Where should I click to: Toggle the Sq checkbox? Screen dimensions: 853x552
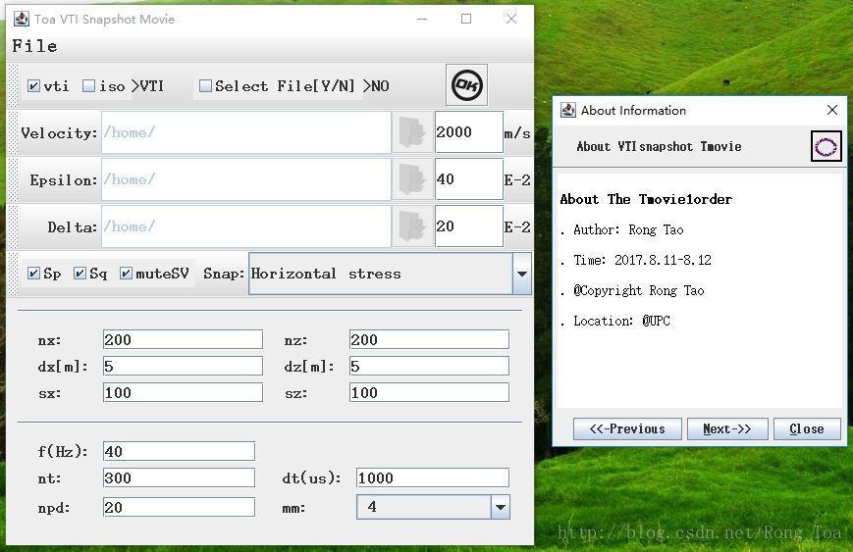pos(80,274)
